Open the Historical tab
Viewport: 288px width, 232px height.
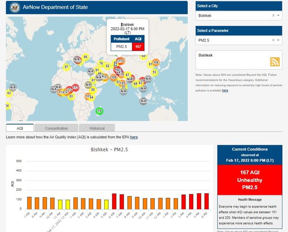(x=97, y=128)
